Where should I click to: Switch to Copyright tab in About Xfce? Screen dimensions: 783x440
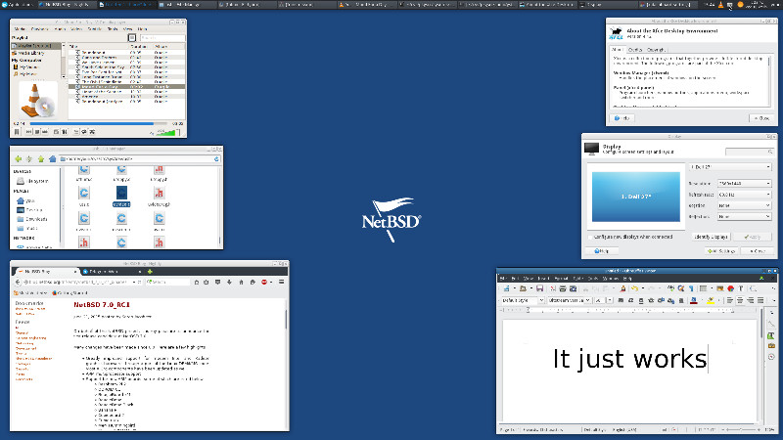[x=656, y=49]
